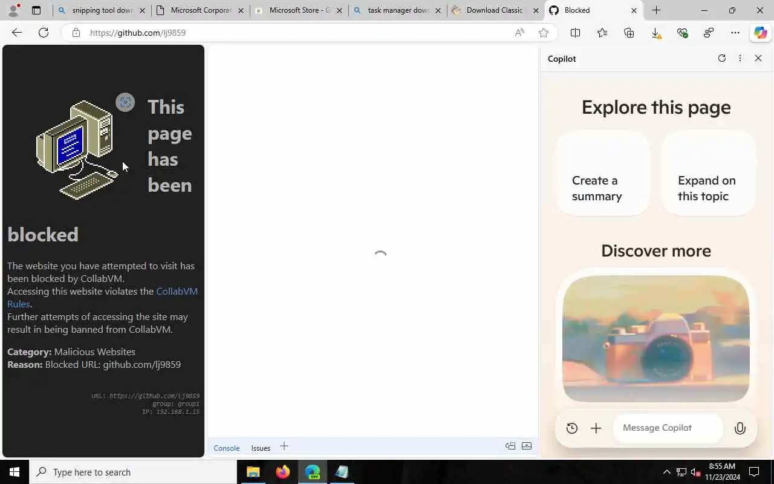View site info padlock icon

(x=76, y=33)
